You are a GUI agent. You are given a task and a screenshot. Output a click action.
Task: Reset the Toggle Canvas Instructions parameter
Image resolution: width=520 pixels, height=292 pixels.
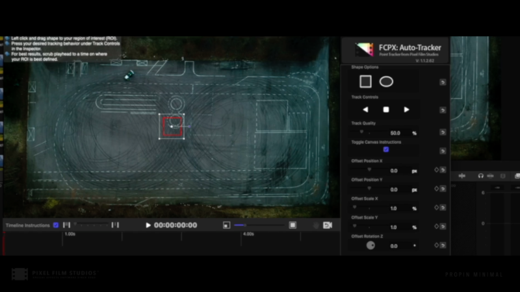pos(443,151)
